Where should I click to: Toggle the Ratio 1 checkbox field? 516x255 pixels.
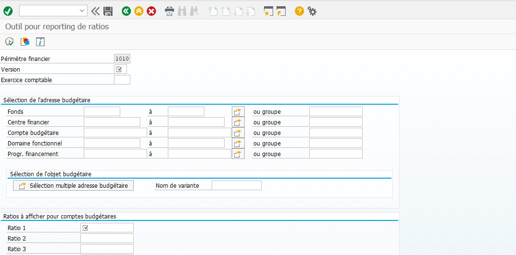pos(86,228)
